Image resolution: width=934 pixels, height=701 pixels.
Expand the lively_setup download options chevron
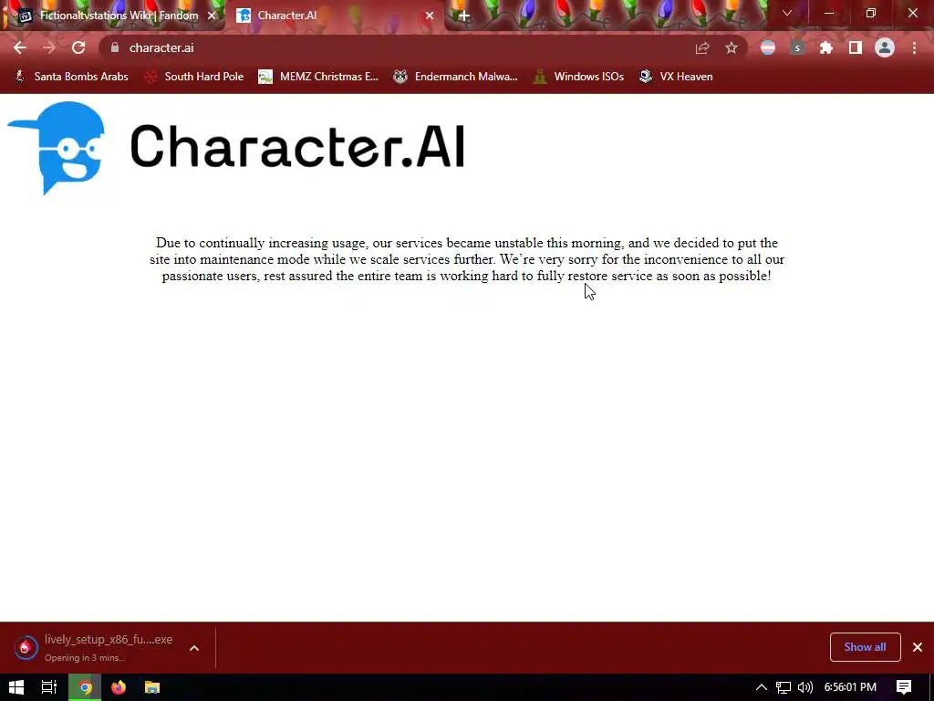point(194,648)
